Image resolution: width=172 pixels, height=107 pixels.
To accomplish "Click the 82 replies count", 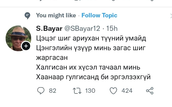I will (x=53, y=90).
